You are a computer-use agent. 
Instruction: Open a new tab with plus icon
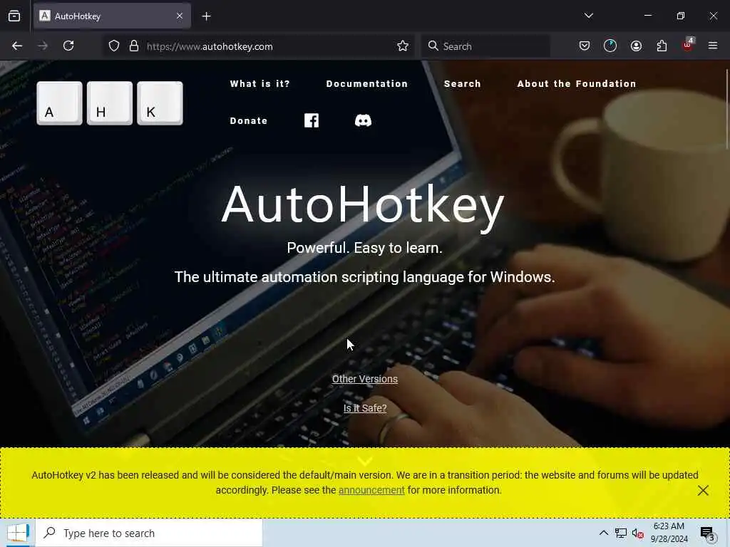pyautogui.click(x=206, y=16)
